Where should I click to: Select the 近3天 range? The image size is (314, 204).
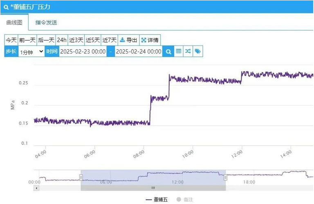[x=76, y=40]
